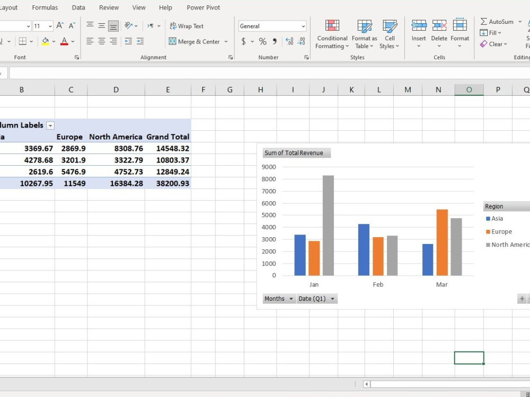Click the gray North America bar for Jan
Image resolution: width=530 pixels, height=397 pixels.
pyautogui.click(x=328, y=225)
